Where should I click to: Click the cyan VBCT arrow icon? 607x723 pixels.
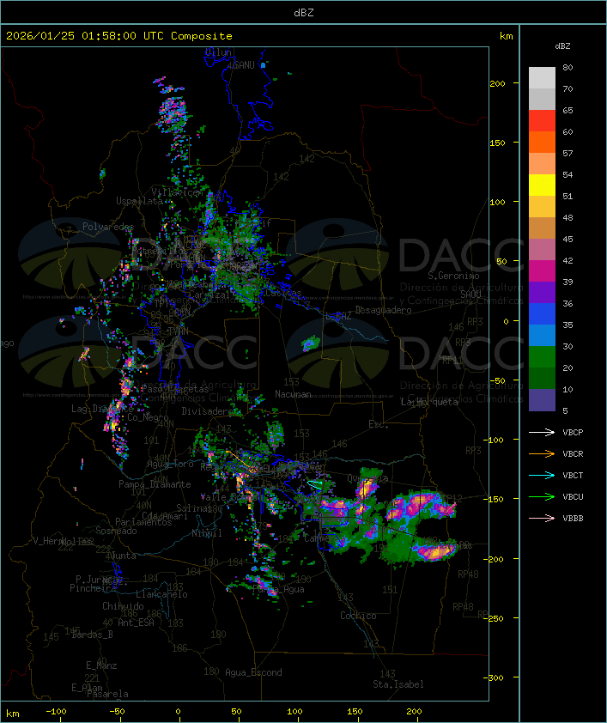click(542, 475)
